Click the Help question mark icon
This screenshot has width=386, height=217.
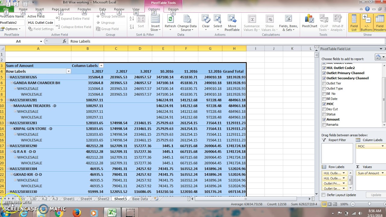point(368,9)
